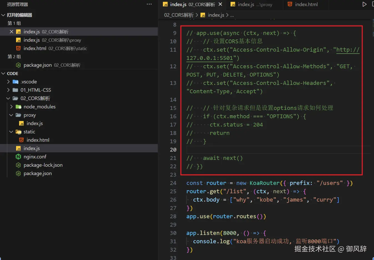The image size is (374, 260).
Task: Expand the node_modules folder chevron
Action: [x=11, y=107]
